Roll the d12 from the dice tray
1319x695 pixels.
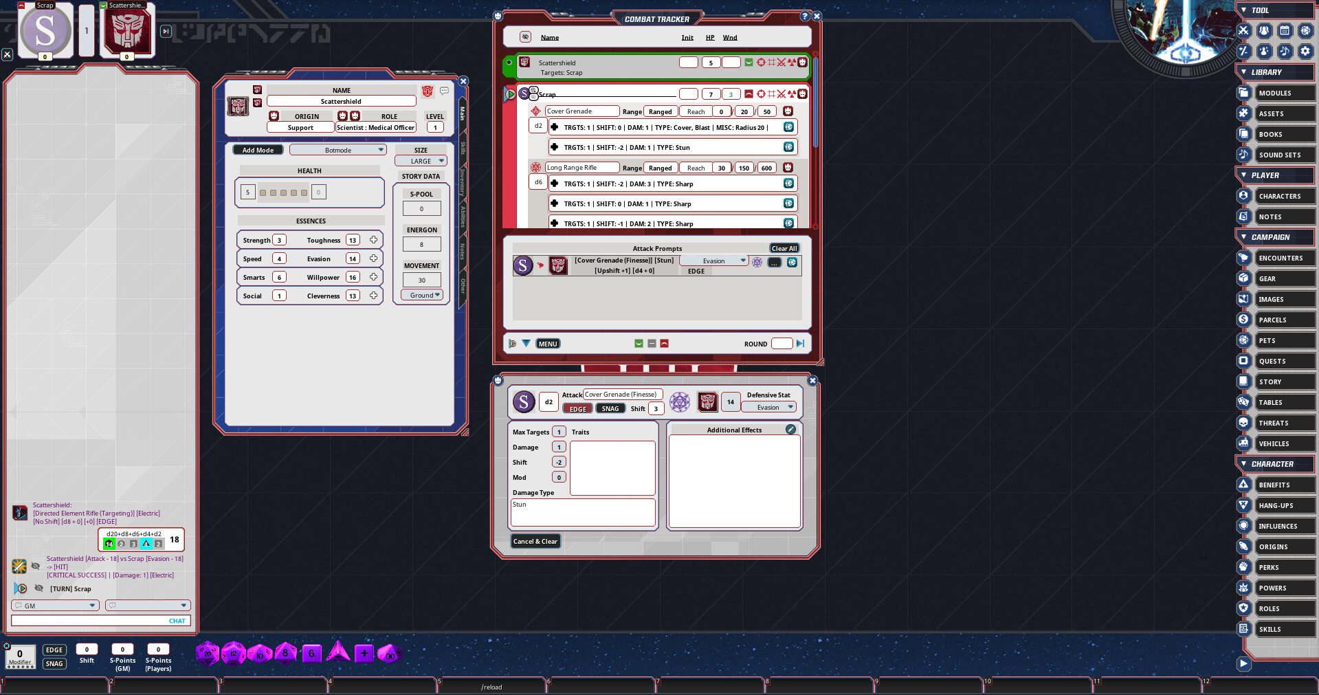pos(234,652)
